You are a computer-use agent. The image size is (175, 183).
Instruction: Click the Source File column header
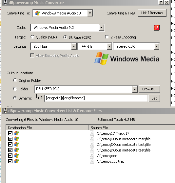pyautogui.click(x=132, y=128)
